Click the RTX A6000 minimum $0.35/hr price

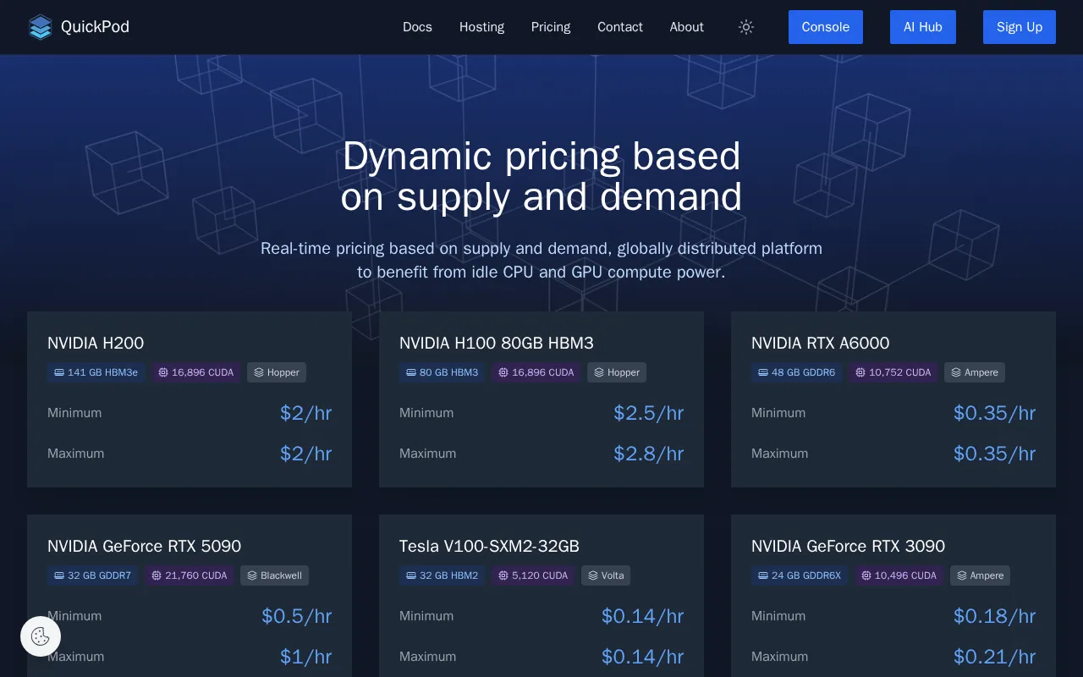[994, 413]
